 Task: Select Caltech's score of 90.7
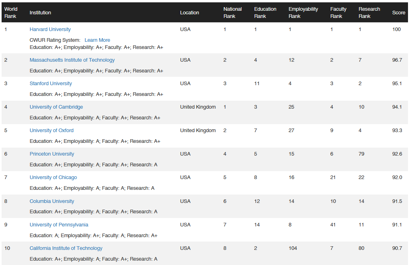tap(397, 248)
